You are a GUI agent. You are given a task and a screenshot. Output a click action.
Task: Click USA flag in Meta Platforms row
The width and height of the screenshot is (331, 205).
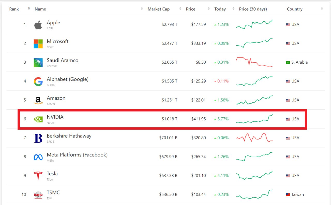click(288, 157)
